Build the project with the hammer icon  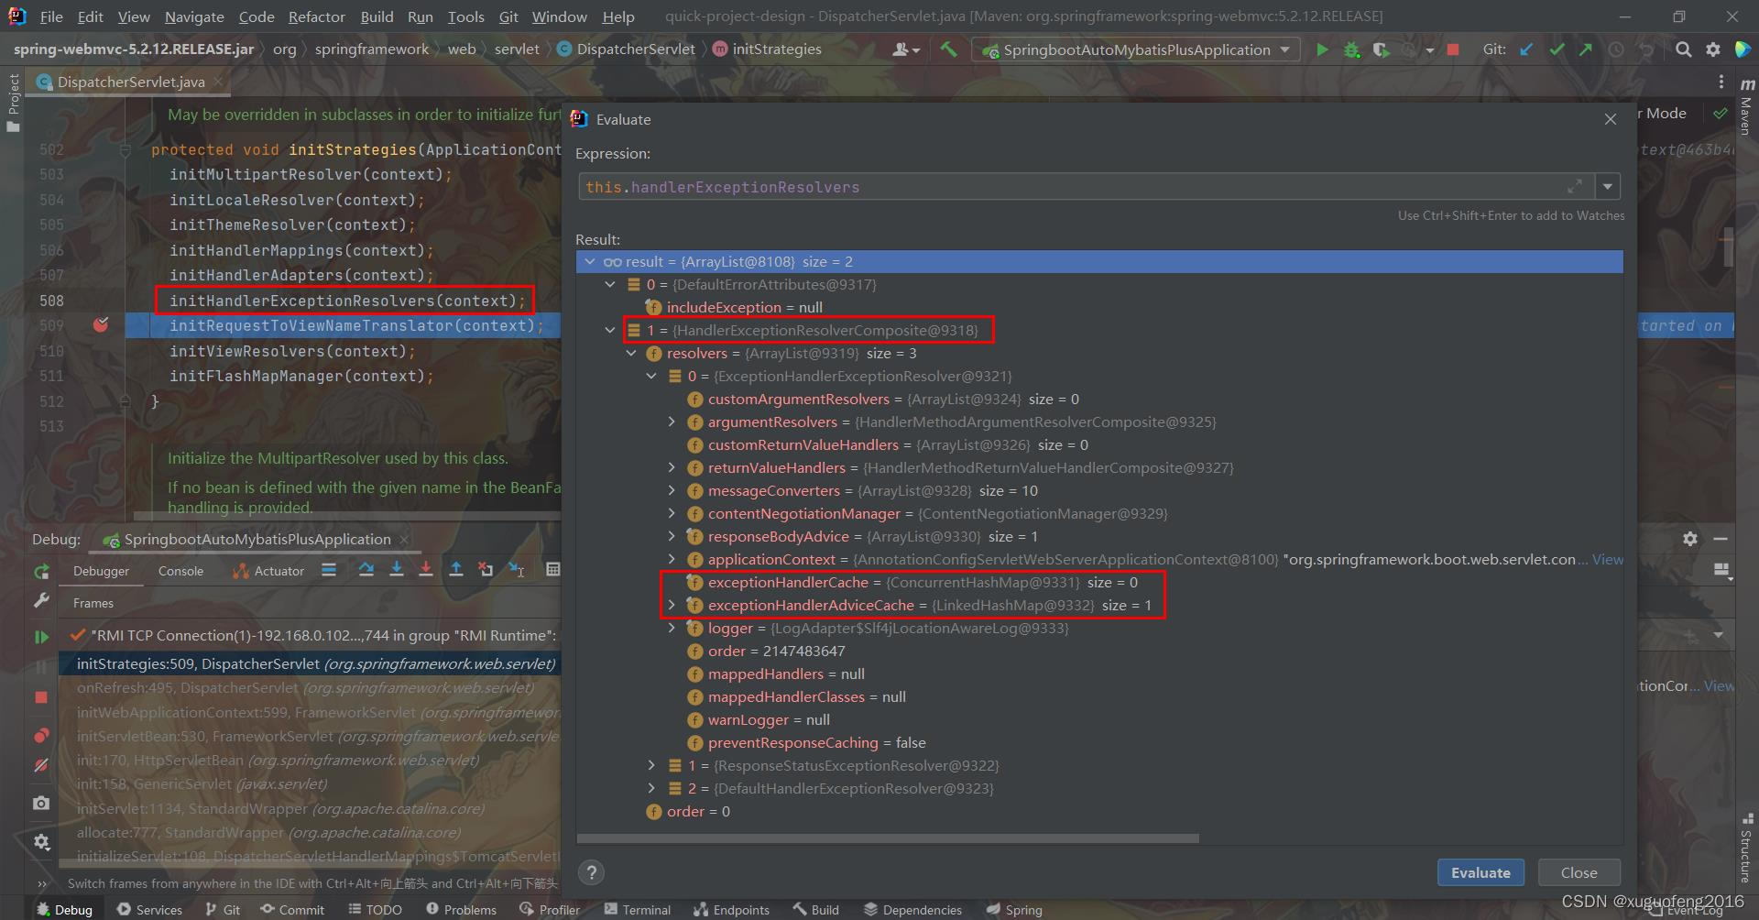[949, 49]
